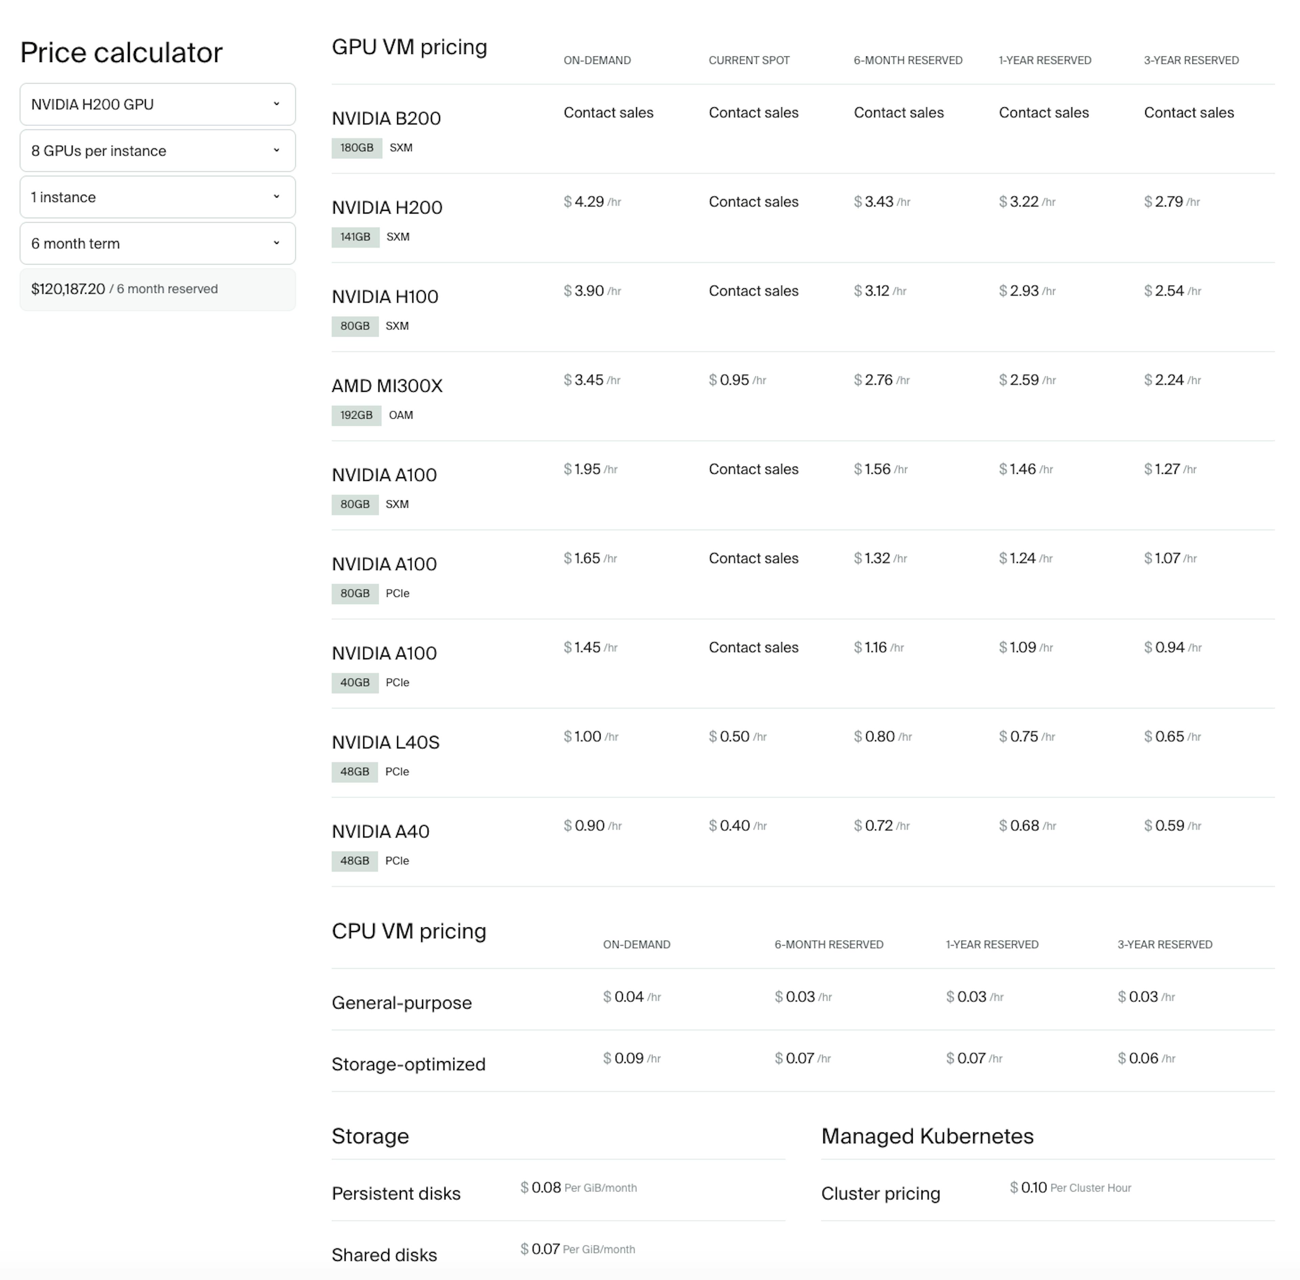Click Contact sales for NVIDIA B200 3-year reserved

point(1188,112)
